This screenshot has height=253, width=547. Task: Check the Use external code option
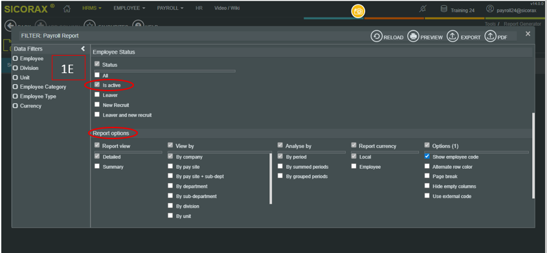point(427,196)
